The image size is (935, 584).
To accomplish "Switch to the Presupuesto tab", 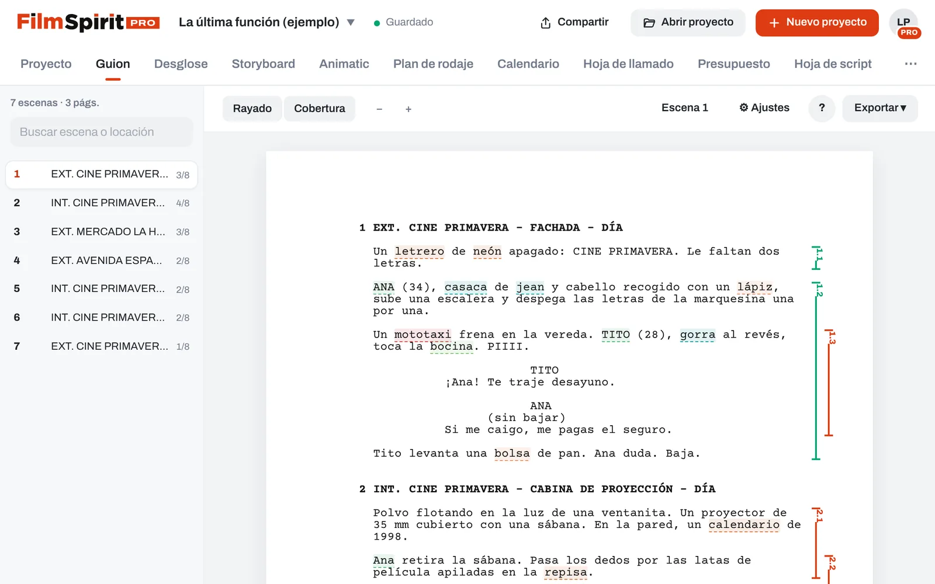I will (734, 64).
